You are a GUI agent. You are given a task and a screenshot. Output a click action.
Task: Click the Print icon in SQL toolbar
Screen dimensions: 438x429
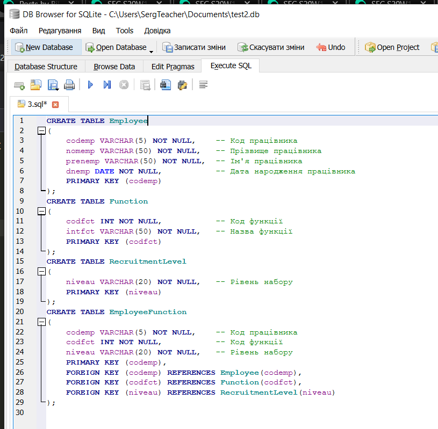[69, 85]
